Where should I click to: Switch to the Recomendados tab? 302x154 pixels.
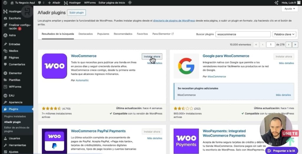coord(123,34)
